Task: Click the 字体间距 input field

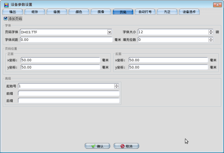Action: (66, 39)
